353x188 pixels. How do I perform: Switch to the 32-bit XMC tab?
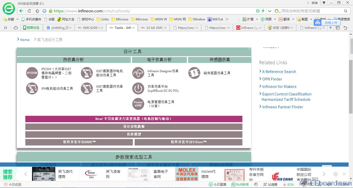pos(154,28)
